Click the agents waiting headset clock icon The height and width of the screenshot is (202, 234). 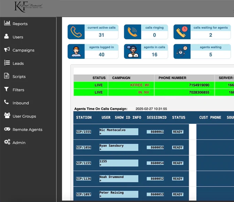click(182, 51)
